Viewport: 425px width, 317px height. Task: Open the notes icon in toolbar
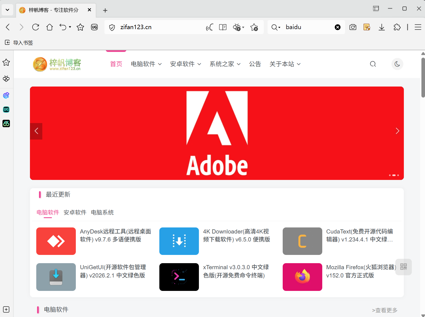pos(367,27)
